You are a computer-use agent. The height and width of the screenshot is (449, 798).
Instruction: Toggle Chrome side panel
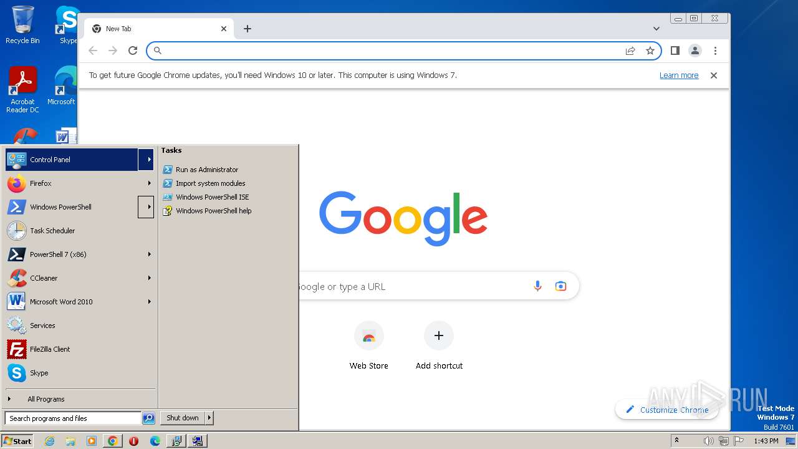point(675,51)
